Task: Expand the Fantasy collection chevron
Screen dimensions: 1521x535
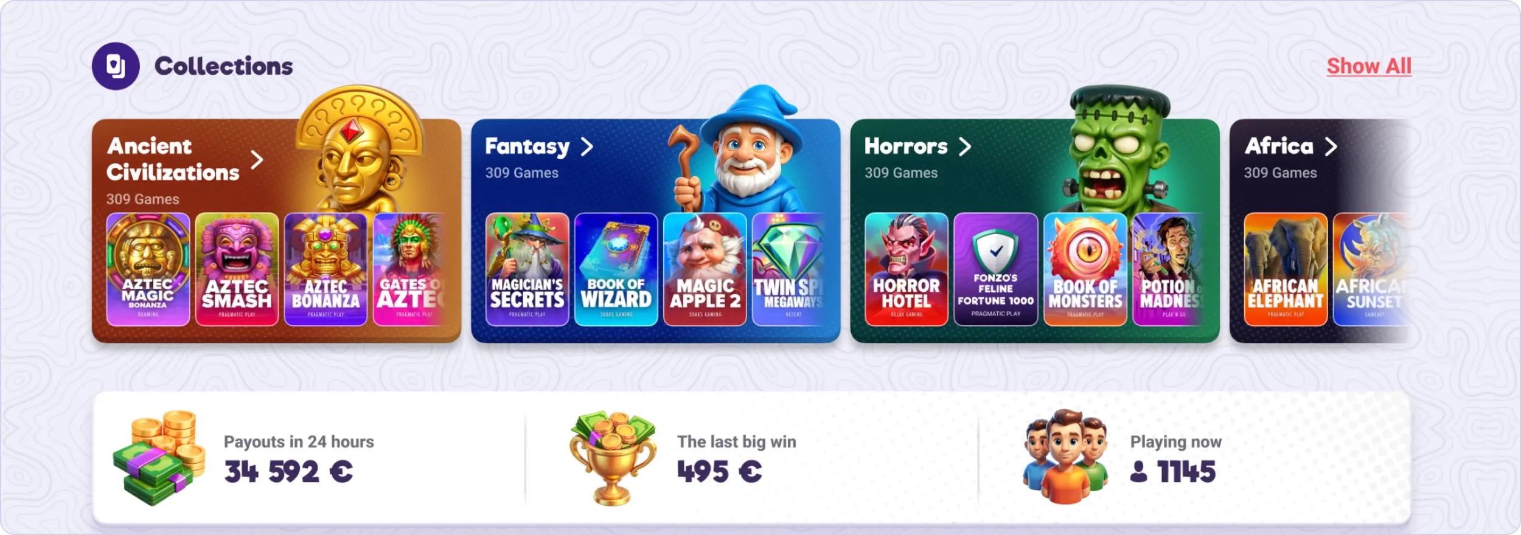Action: click(x=586, y=147)
